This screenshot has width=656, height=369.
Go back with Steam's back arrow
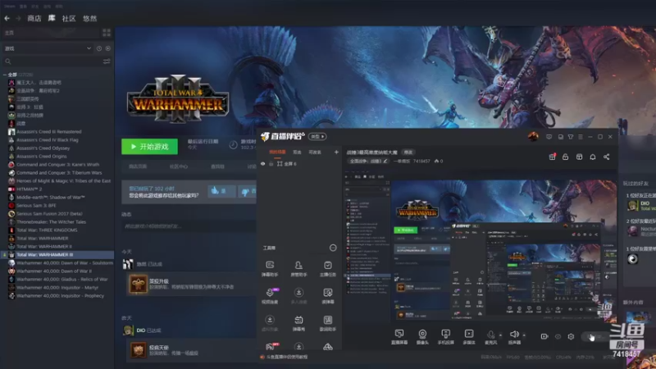pyautogui.click(x=7, y=18)
